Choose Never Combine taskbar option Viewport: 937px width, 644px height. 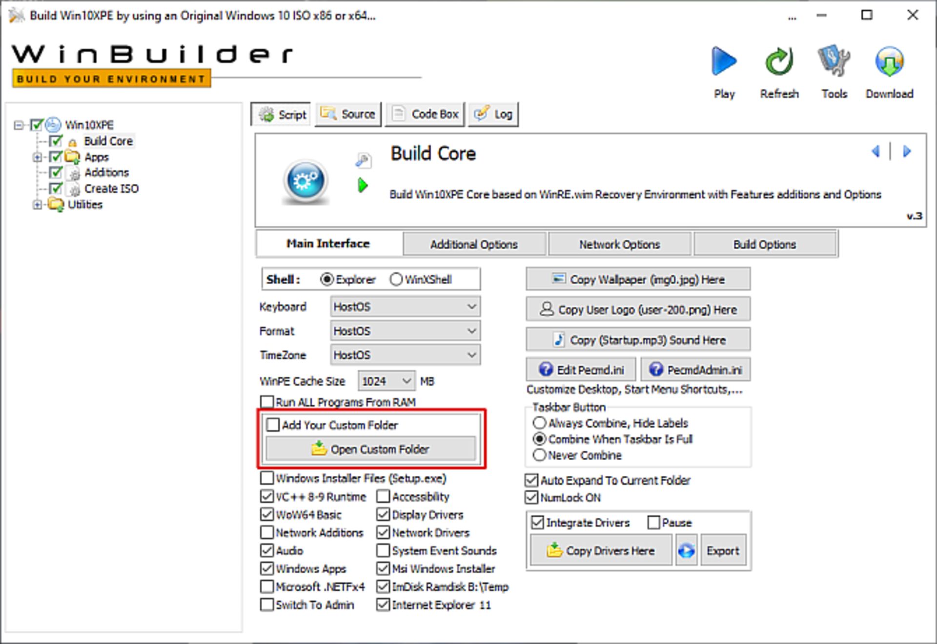[x=539, y=455]
